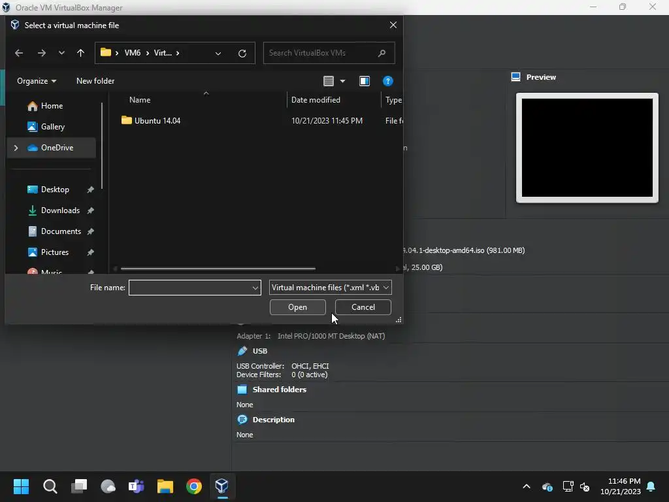Launch Google Chrome from the taskbar
Viewport: 669px width, 502px height.
click(193, 486)
